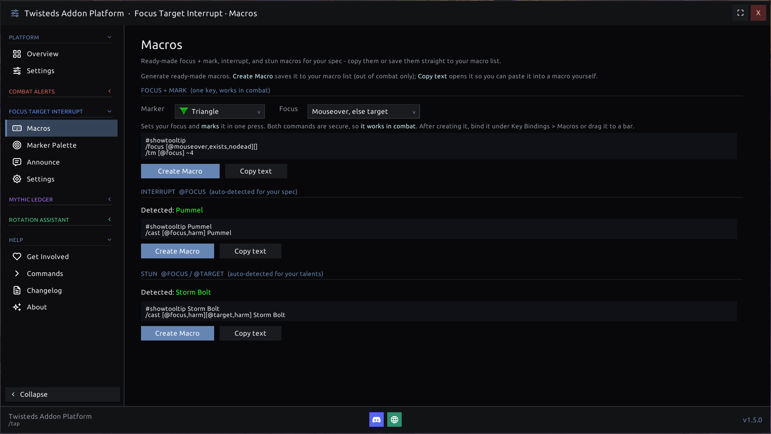Screen dimensions: 771x434
Task: Click the Macros keyboard icon
Action: (17, 128)
